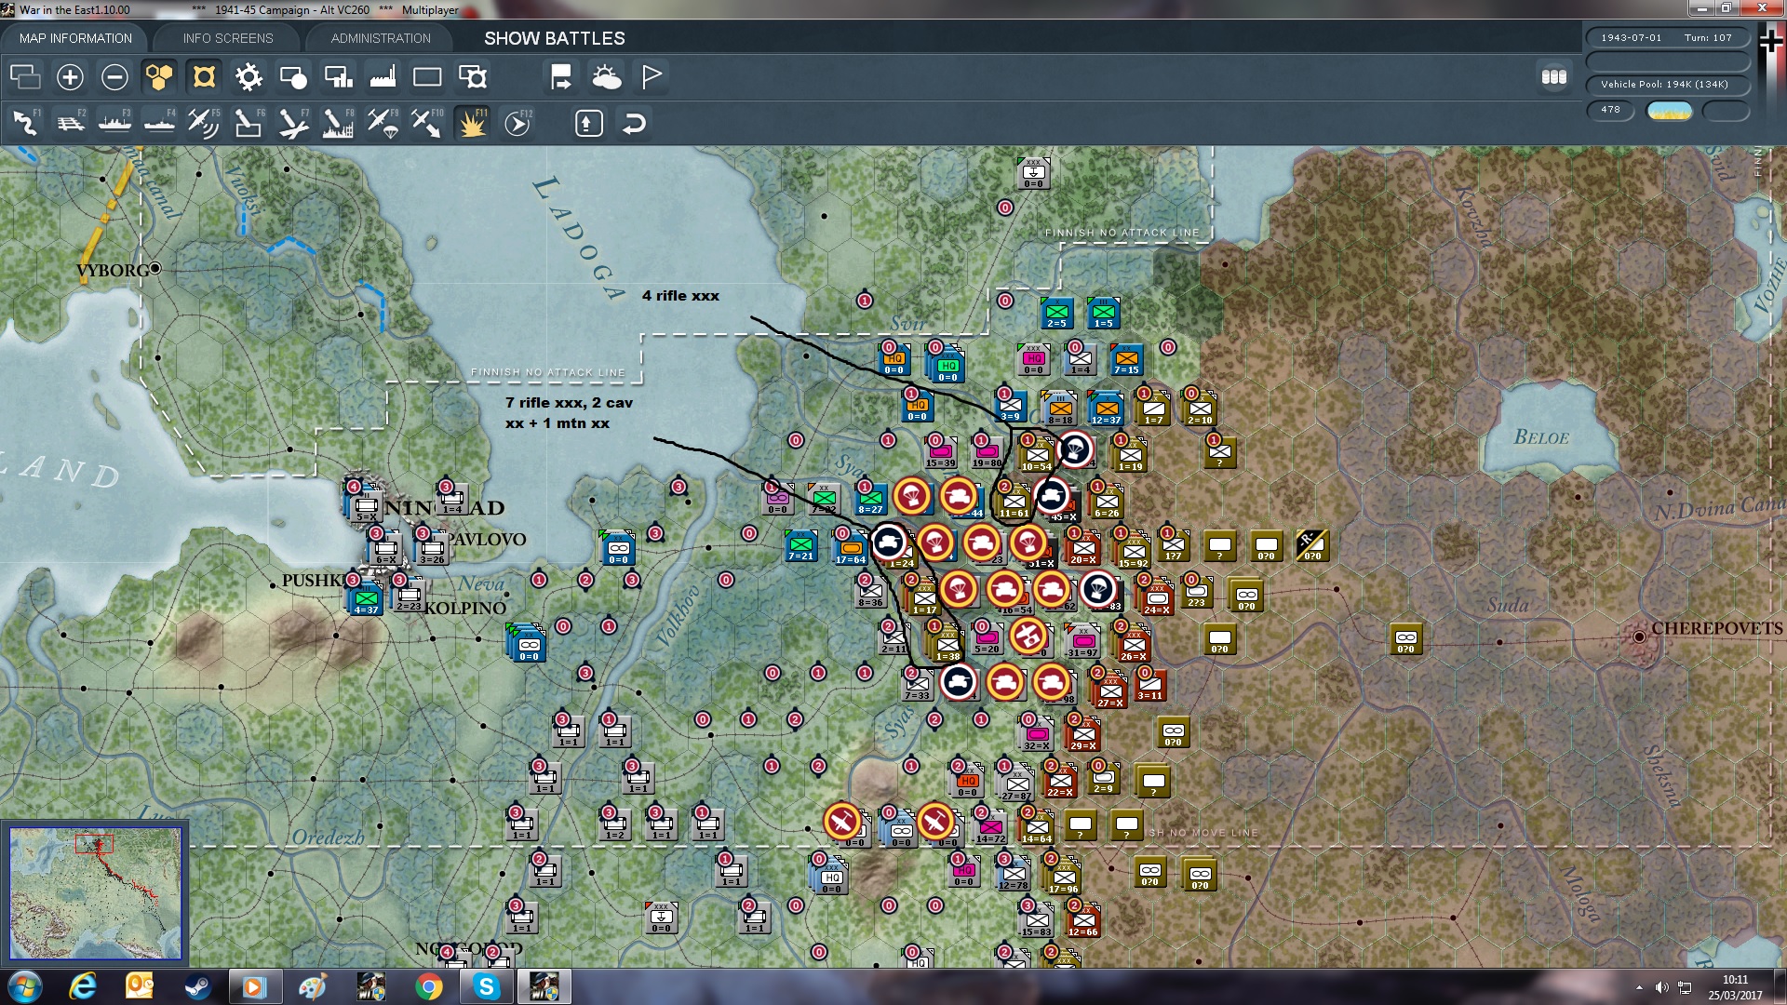Viewport: 1787px width, 1005px height.
Task: Select F6 bomb unit mode icon
Action: tap(249, 123)
